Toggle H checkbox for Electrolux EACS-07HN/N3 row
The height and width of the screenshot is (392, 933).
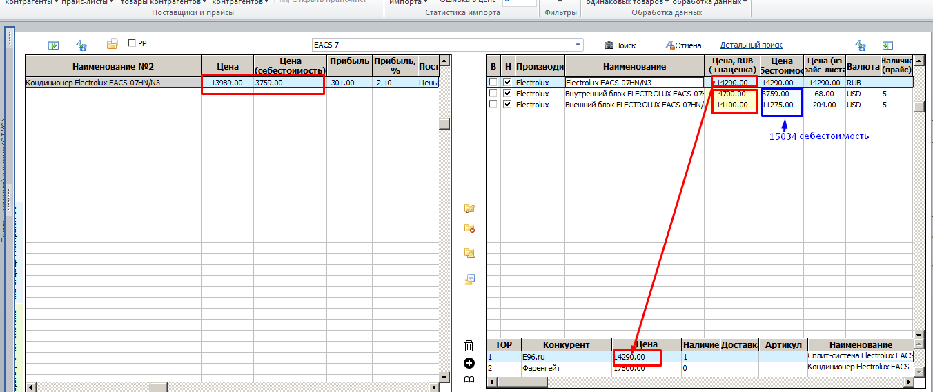(x=508, y=83)
